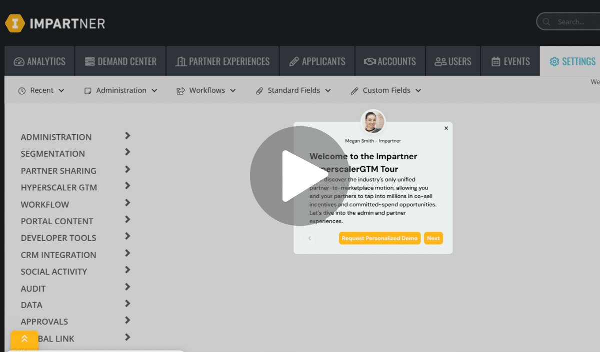The width and height of the screenshot is (600, 352).
Task: Switch to the Applicants tab
Action: point(317,61)
